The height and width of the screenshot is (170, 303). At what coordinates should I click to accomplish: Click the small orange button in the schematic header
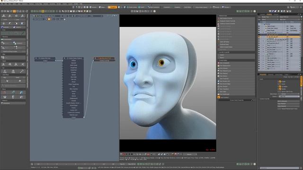pos(49,19)
